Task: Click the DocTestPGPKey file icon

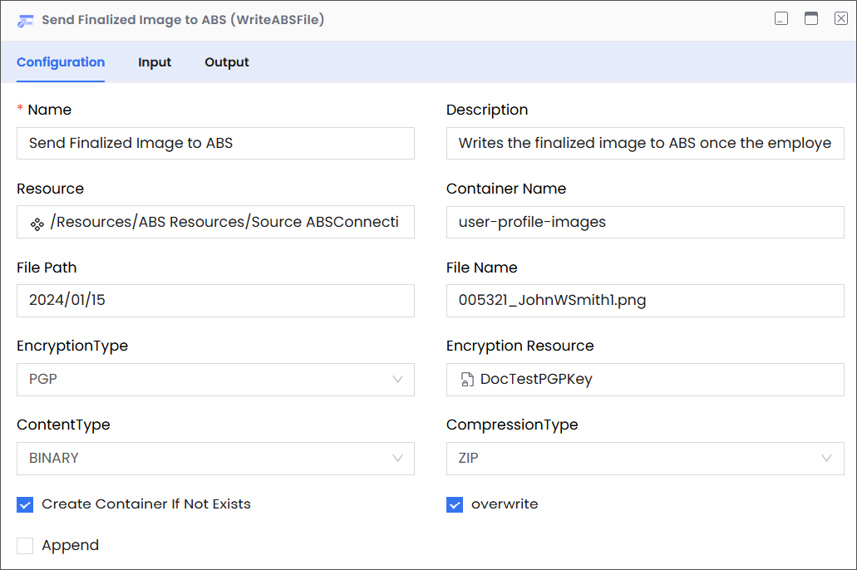Action: (x=467, y=380)
